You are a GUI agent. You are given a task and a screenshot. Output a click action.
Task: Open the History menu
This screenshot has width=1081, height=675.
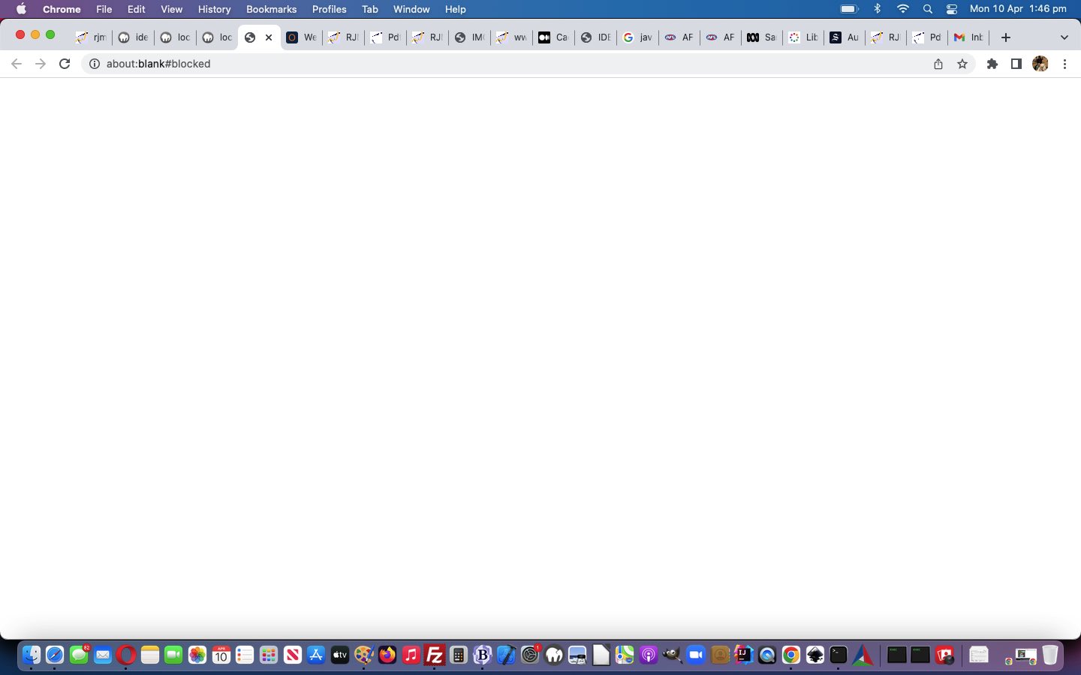(x=214, y=9)
